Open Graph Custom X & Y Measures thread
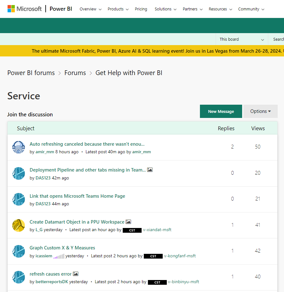Viewport: 284px width, 292px height. [62, 248]
